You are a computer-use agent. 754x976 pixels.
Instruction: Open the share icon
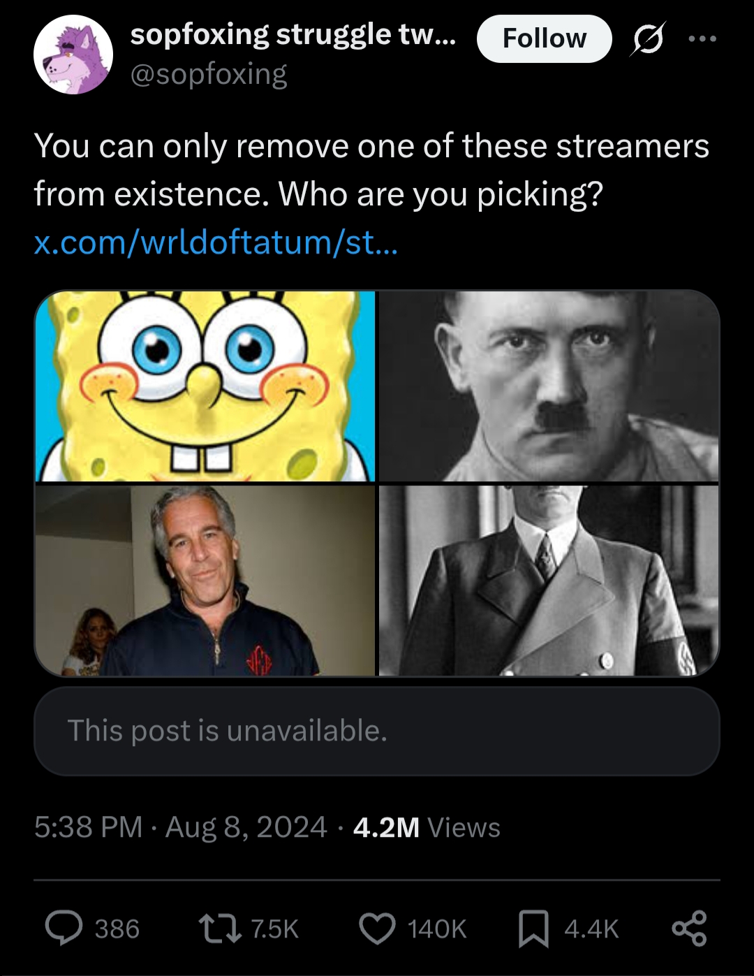point(690,928)
